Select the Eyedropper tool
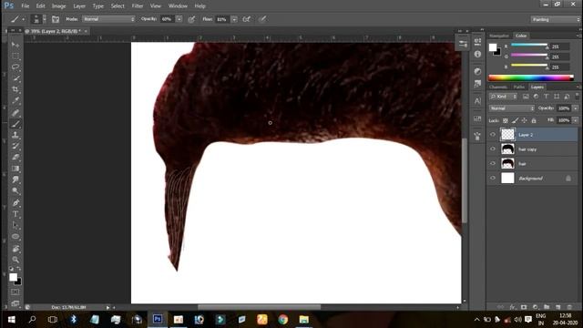Image resolution: width=583 pixels, height=328 pixels. click(15, 101)
